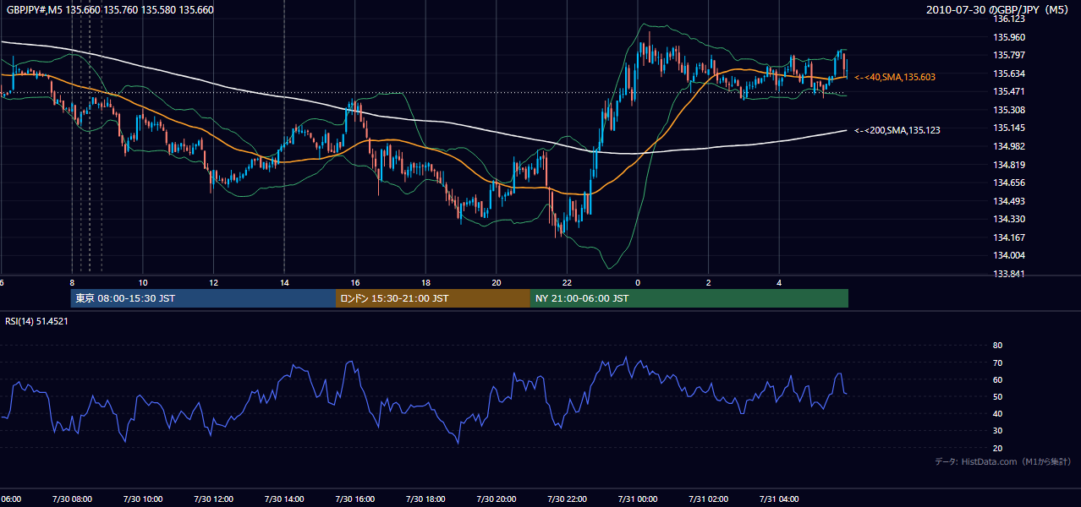This screenshot has width=1081, height=507.
Task: Click the RSI 50 level label
Action: coord(997,396)
